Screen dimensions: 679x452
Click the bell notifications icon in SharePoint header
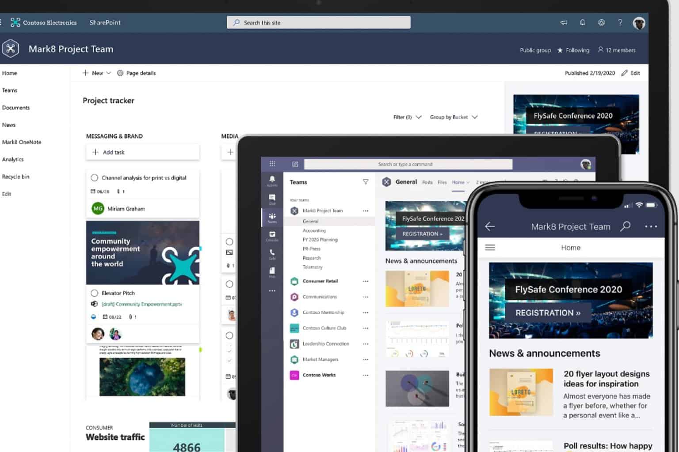coord(583,23)
